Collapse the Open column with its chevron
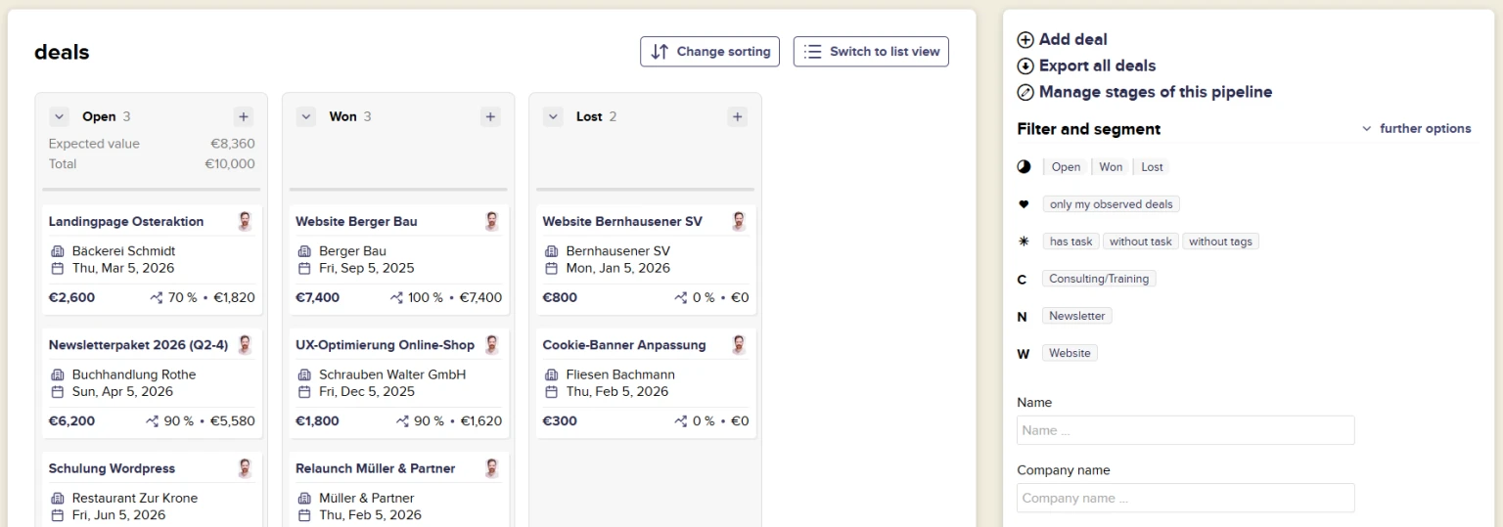The height and width of the screenshot is (527, 1503). click(60, 117)
